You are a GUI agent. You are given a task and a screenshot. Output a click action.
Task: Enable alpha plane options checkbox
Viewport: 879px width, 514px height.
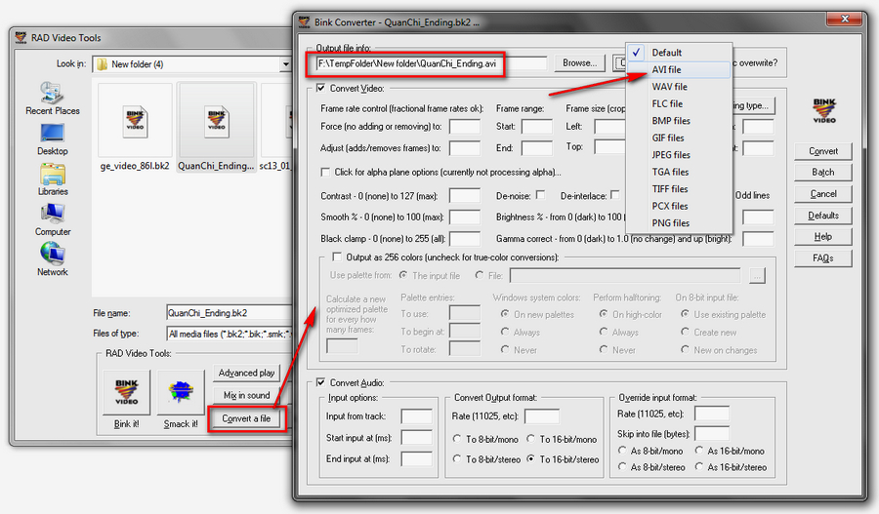coord(325,172)
